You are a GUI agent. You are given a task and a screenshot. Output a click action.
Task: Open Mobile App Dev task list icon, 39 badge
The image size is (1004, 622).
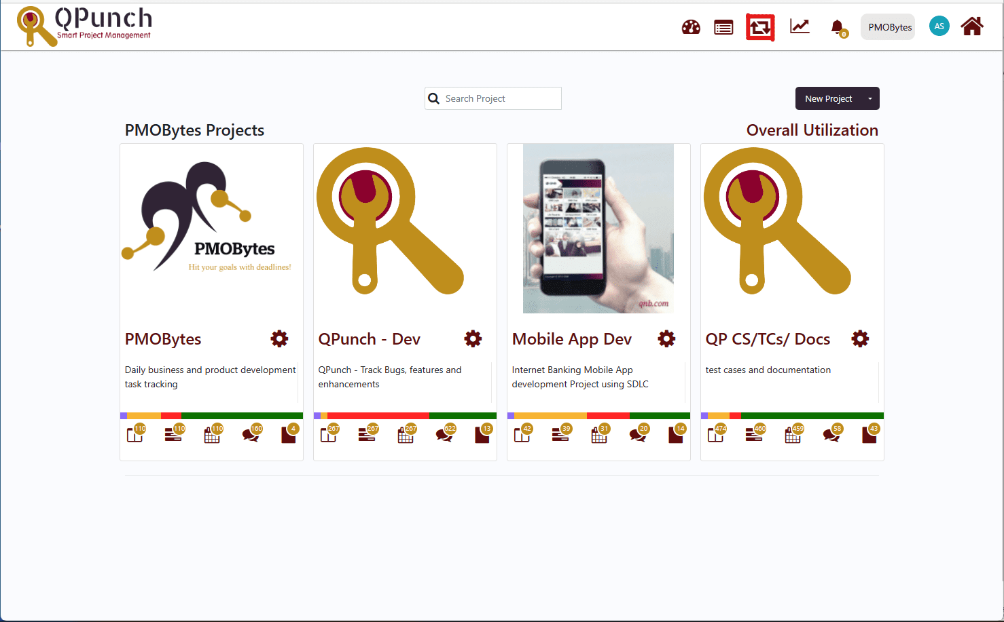pos(562,434)
